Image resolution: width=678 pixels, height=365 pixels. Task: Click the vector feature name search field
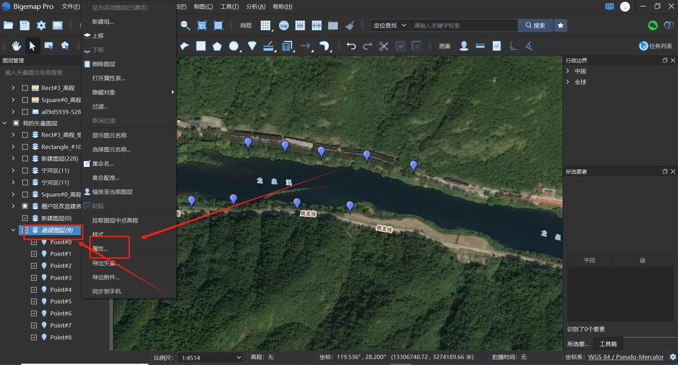click(x=41, y=73)
